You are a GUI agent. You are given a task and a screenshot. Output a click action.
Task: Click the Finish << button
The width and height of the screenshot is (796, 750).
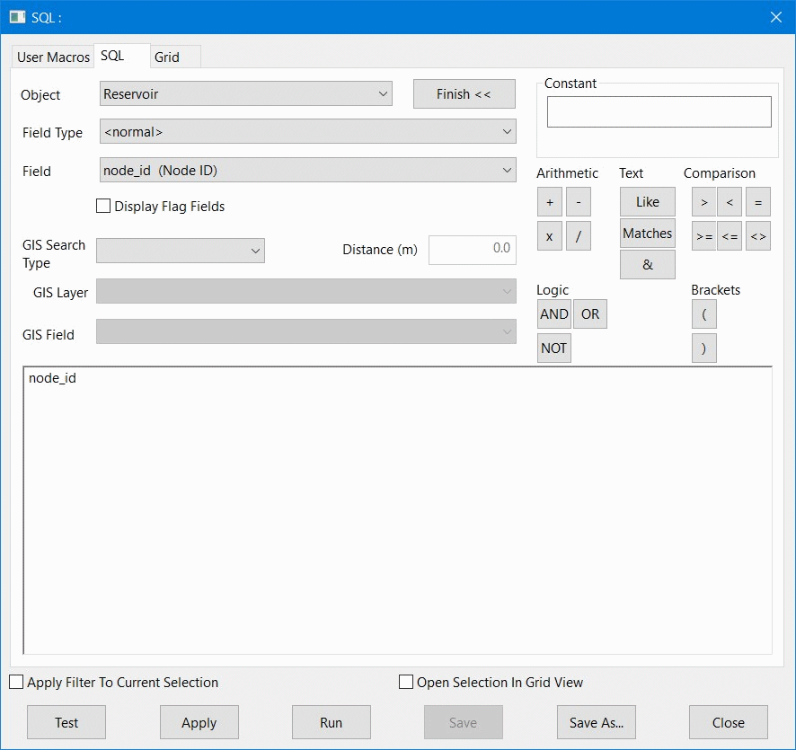tap(464, 93)
